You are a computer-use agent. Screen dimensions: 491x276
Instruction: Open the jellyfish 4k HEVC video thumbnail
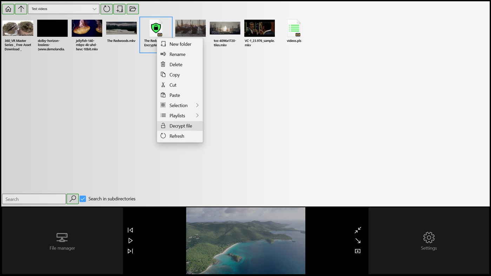[x=87, y=28]
